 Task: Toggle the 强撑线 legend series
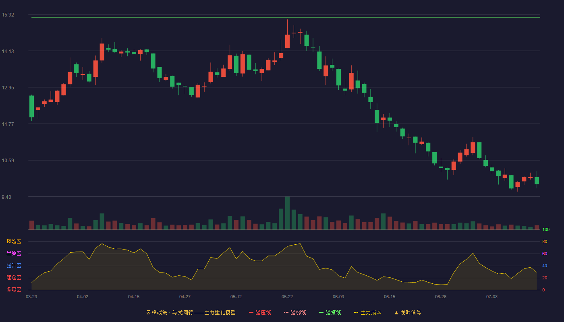tap(330, 312)
